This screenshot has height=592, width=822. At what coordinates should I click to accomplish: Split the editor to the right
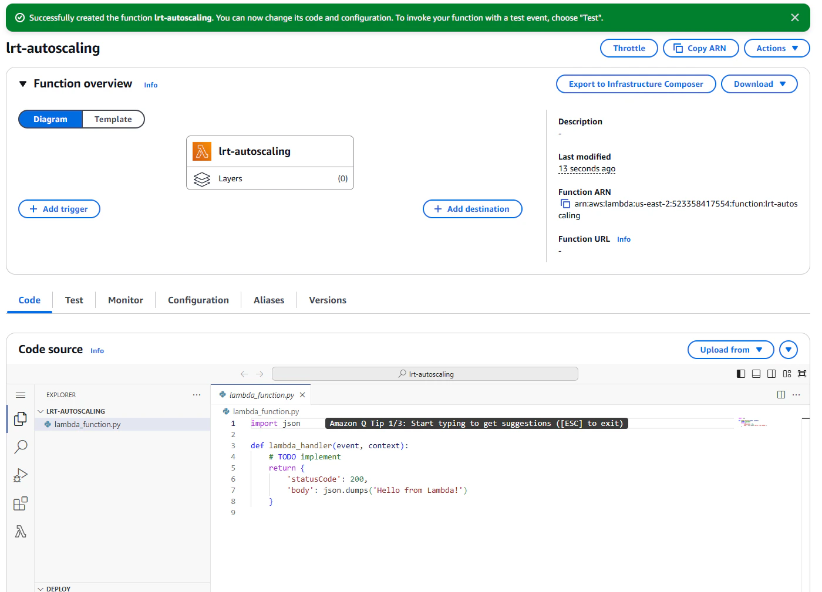coord(781,395)
